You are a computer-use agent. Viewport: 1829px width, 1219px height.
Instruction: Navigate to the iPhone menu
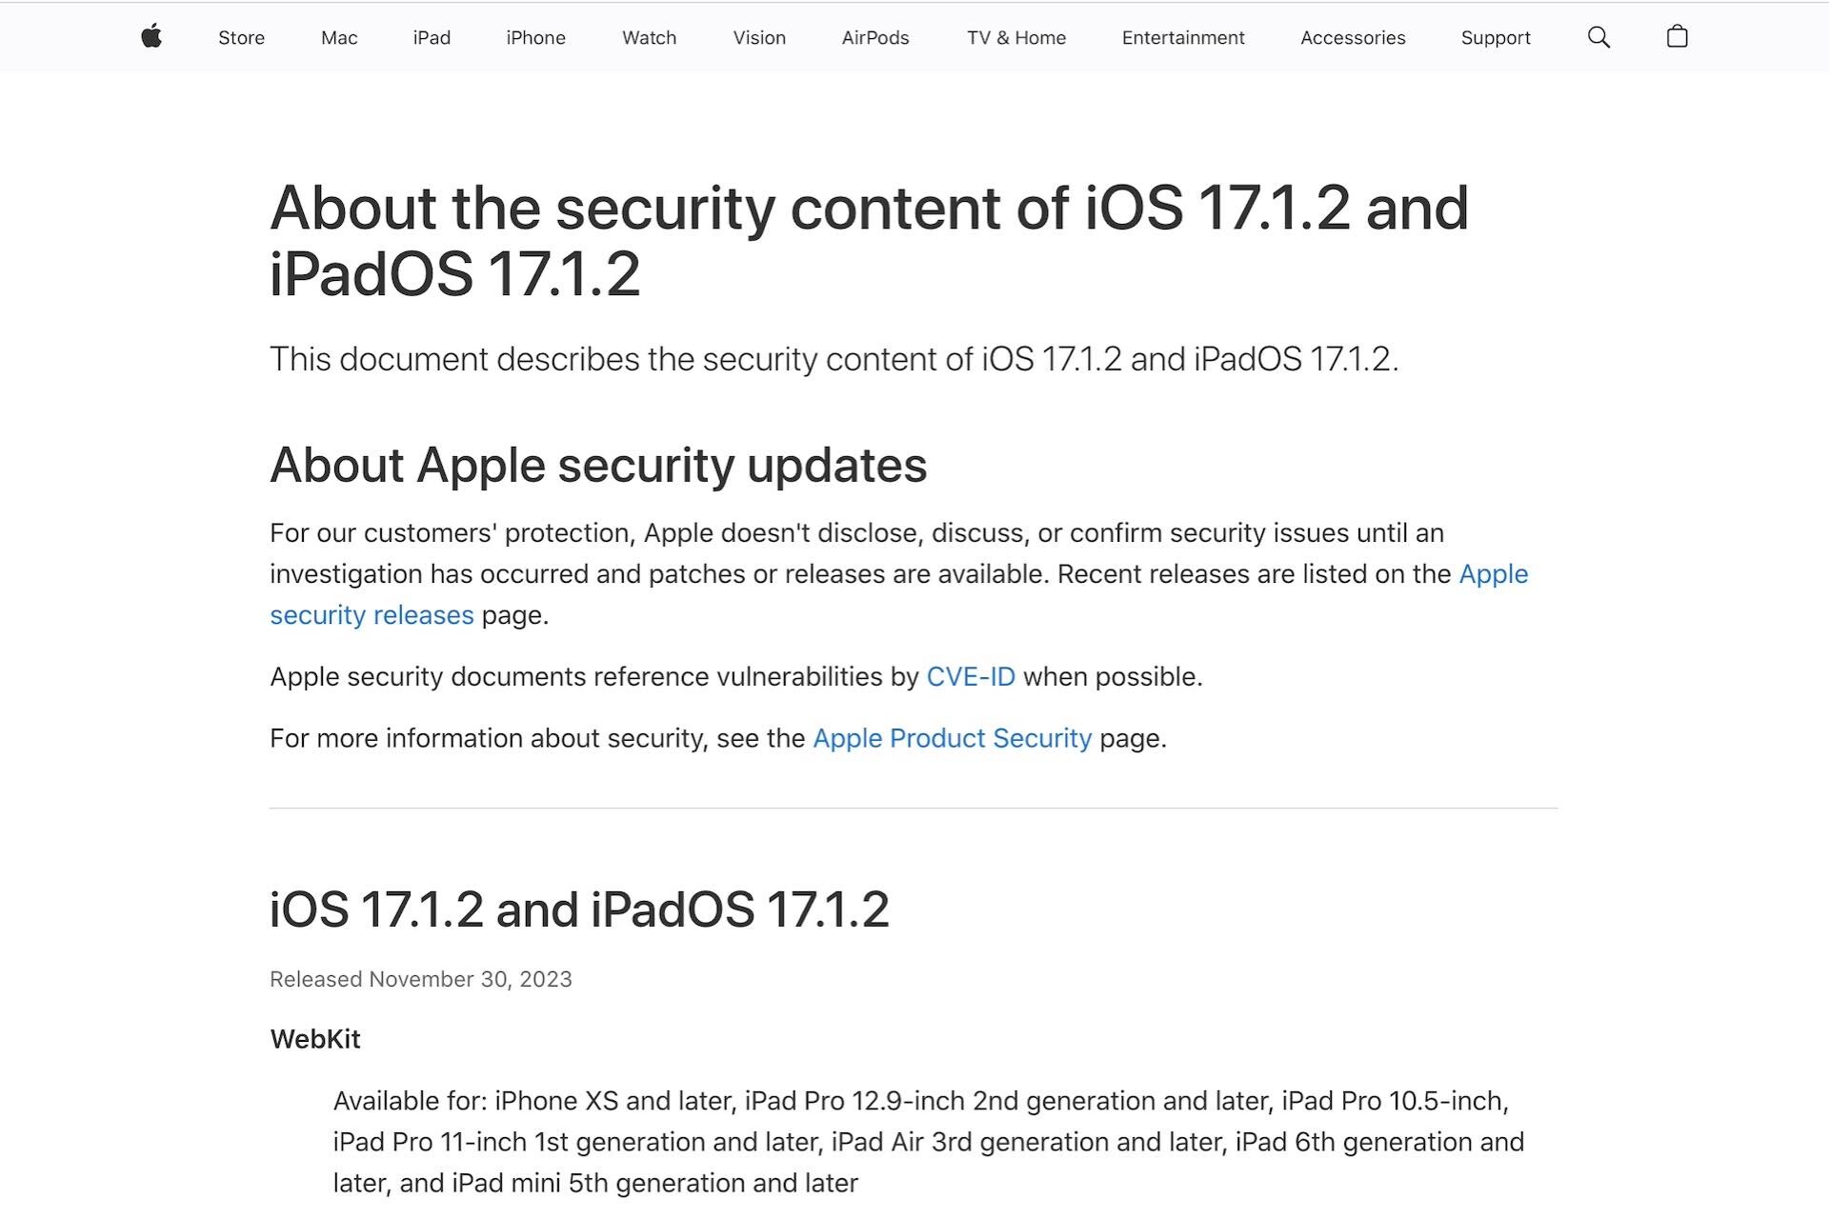pos(534,38)
